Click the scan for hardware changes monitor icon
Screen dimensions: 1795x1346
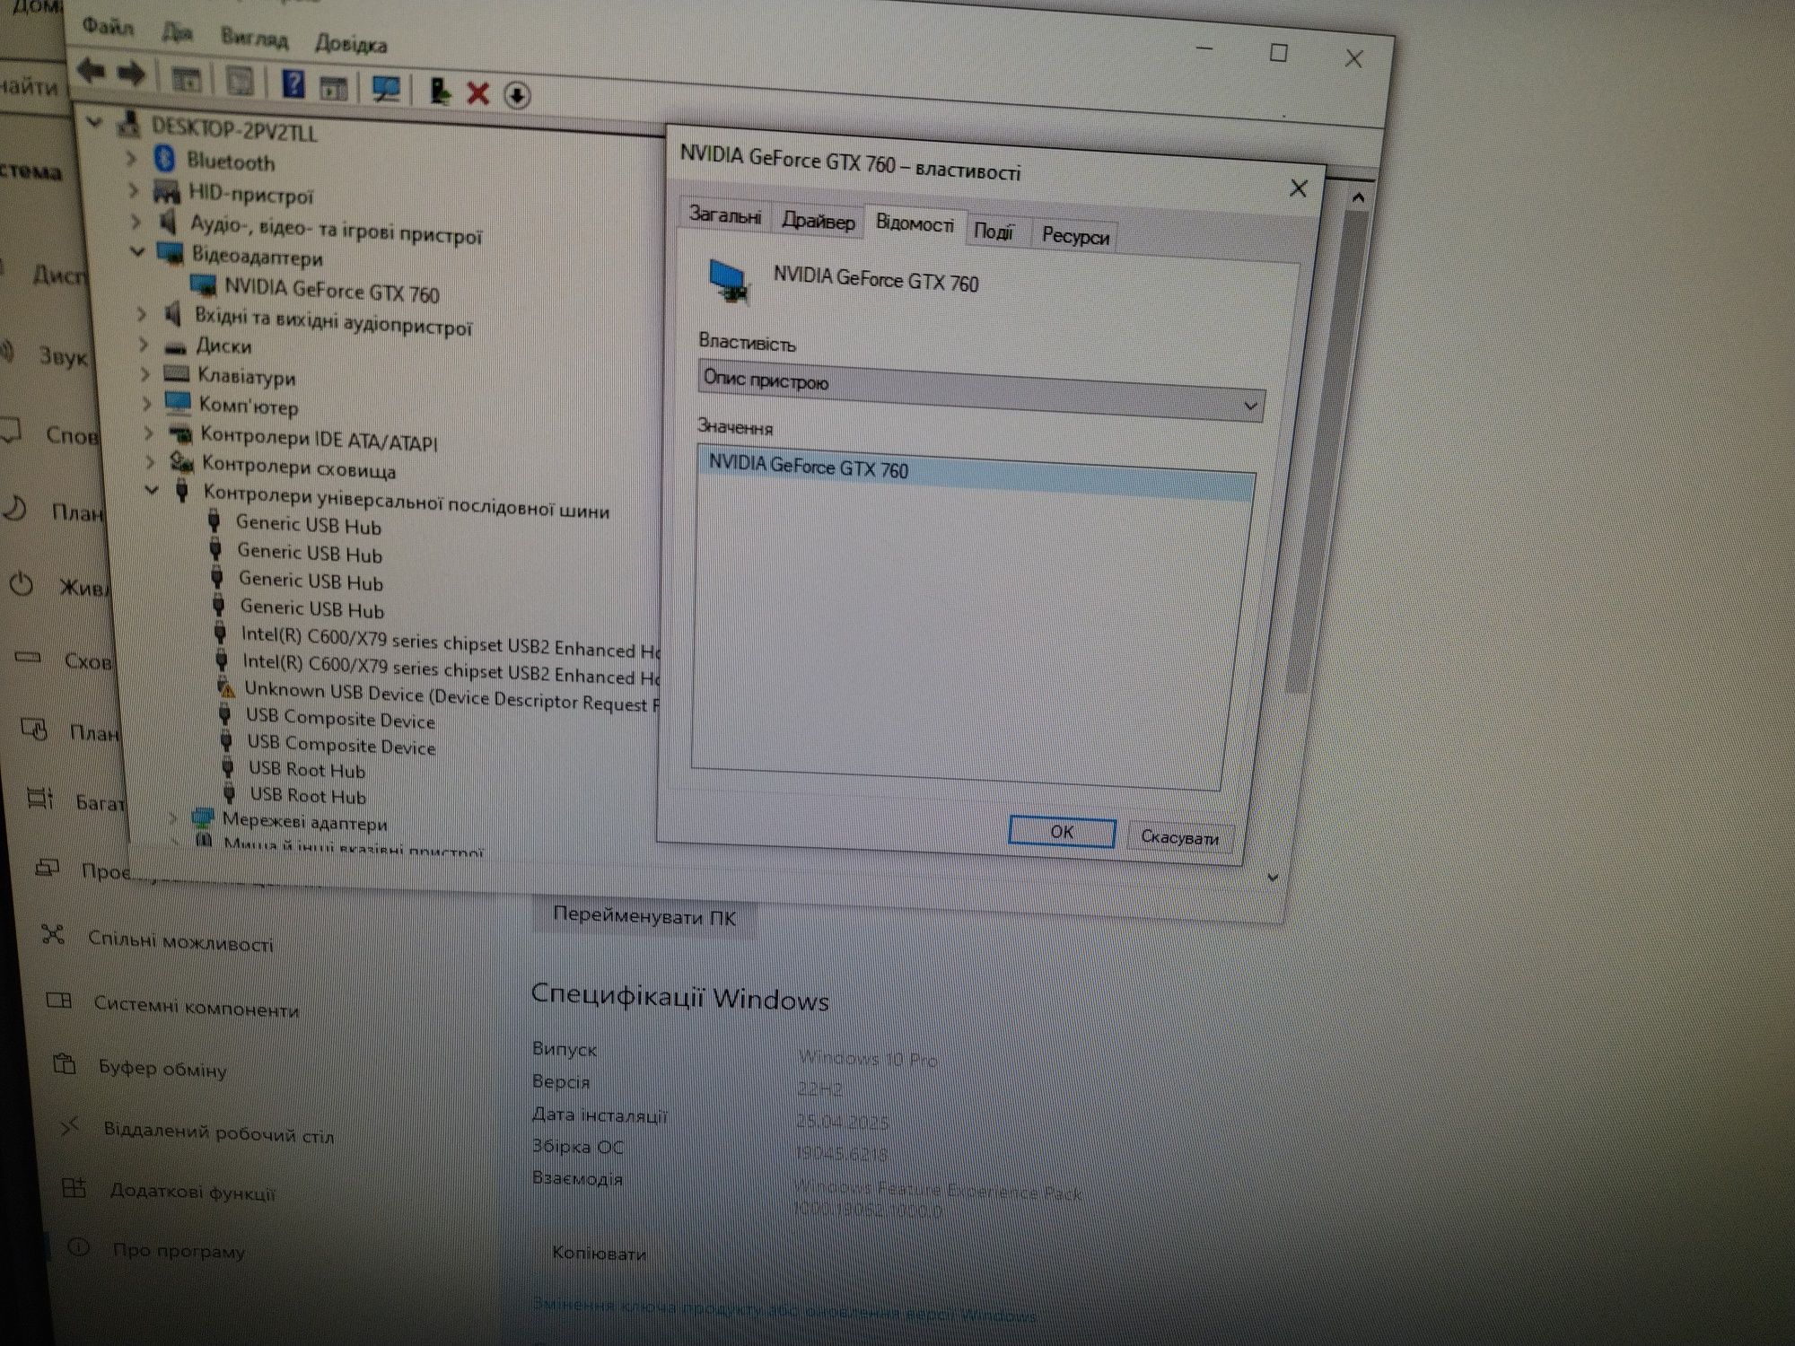tap(387, 89)
